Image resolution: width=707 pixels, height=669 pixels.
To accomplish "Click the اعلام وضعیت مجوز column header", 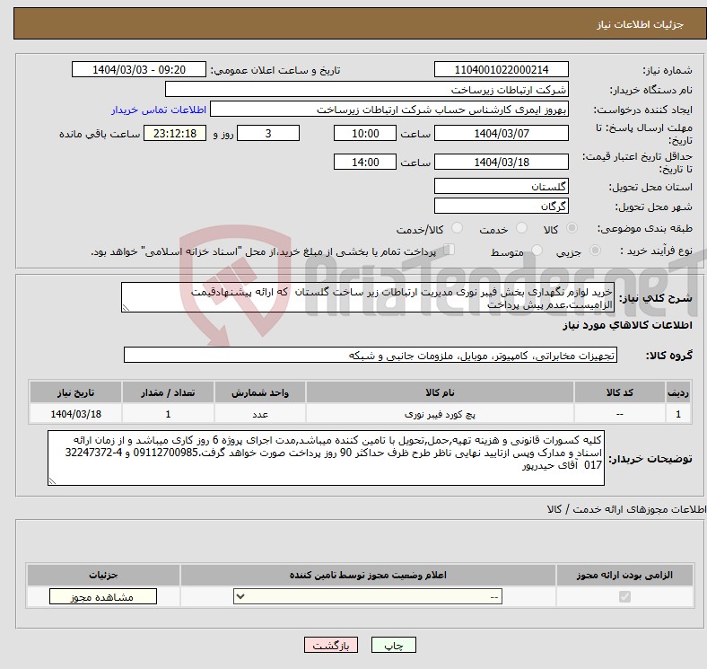I will [x=368, y=575].
